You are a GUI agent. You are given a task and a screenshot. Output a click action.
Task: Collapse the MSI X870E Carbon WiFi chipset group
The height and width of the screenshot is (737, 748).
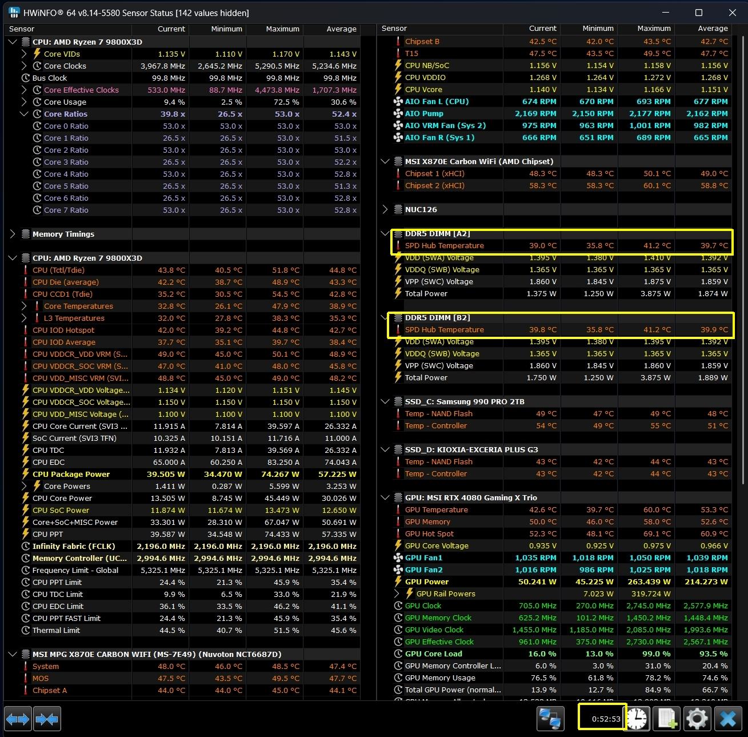tap(385, 161)
